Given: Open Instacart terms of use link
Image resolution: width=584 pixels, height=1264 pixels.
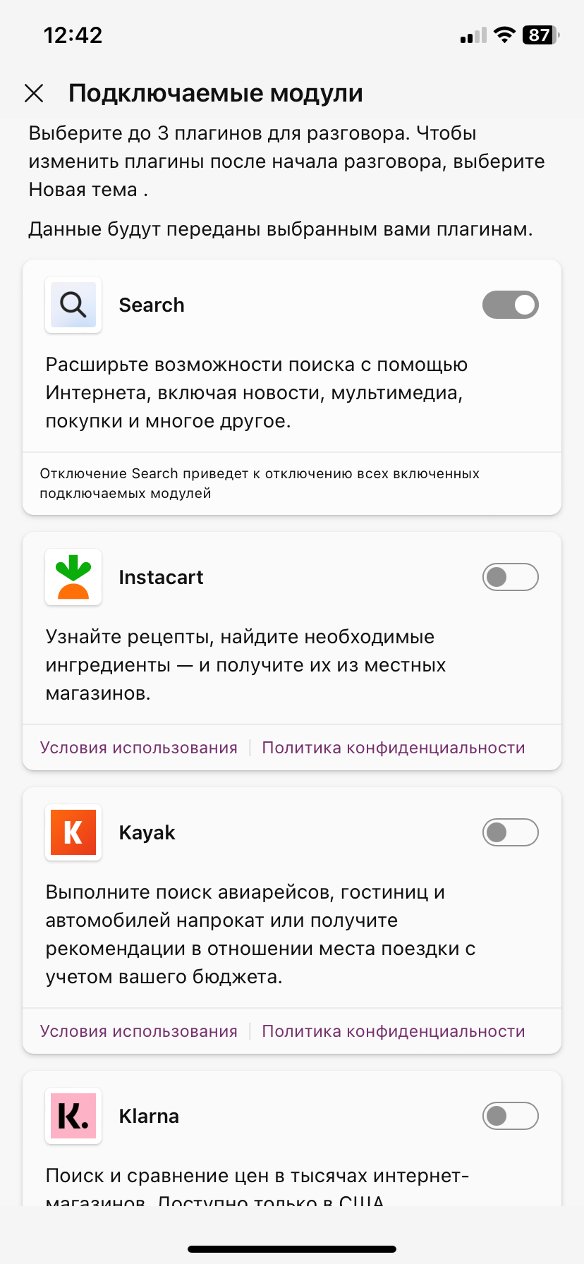Looking at the screenshot, I should pyautogui.click(x=139, y=748).
